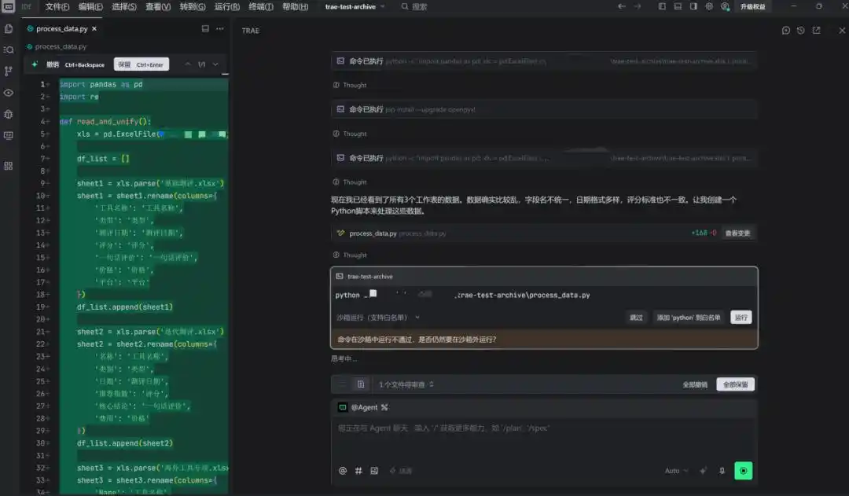Screen dimensions: 849x496
Task: Attach an image with the picture icon
Action: (x=374, y=471)
